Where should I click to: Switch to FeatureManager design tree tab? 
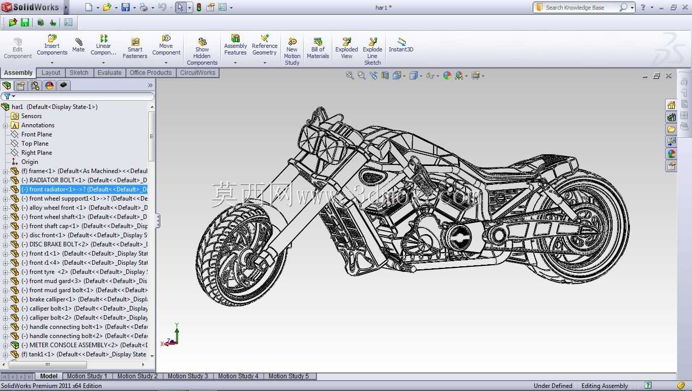point(7,86)
